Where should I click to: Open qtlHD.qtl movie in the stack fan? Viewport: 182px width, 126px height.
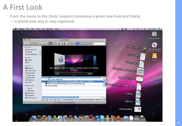[x=138, y=94]
